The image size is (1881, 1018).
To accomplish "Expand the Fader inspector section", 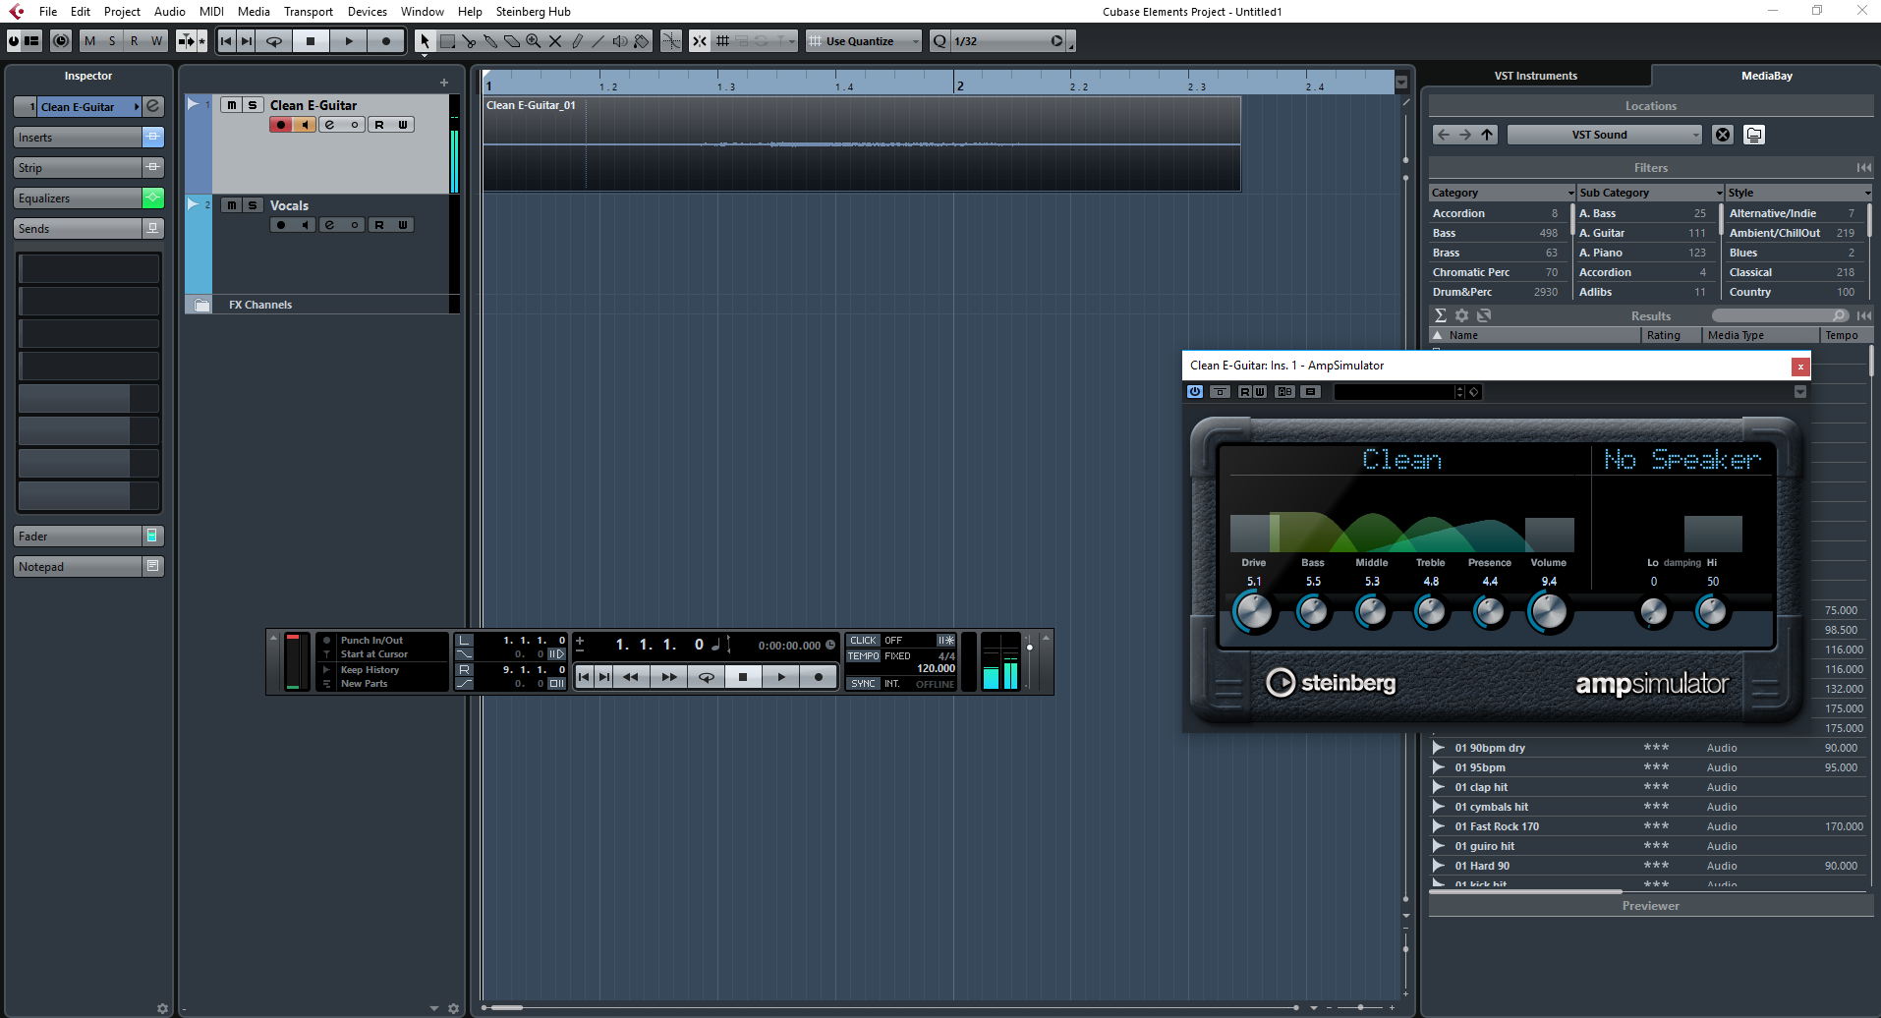I will click(78, 537).
